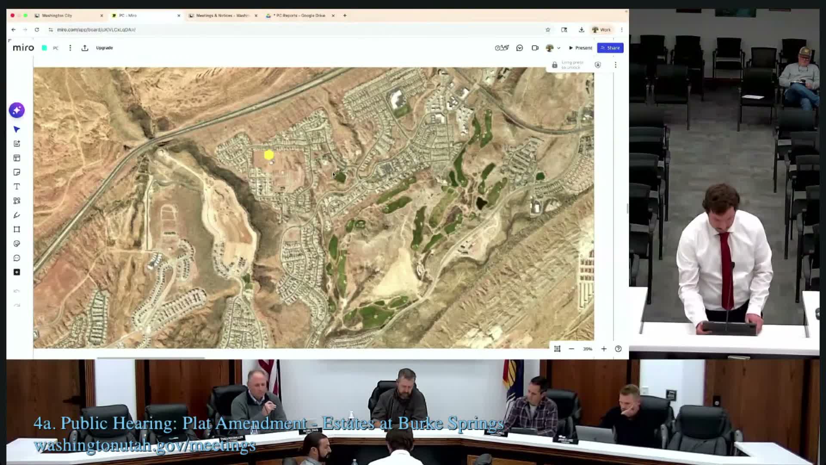This screenshot has height=465, width=826.
Task: Open the comment tool
Action: (16, 257)
